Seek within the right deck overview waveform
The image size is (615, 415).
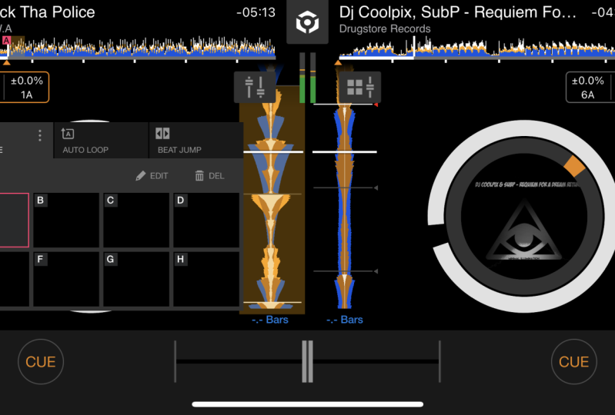click(x=477, y=47)
